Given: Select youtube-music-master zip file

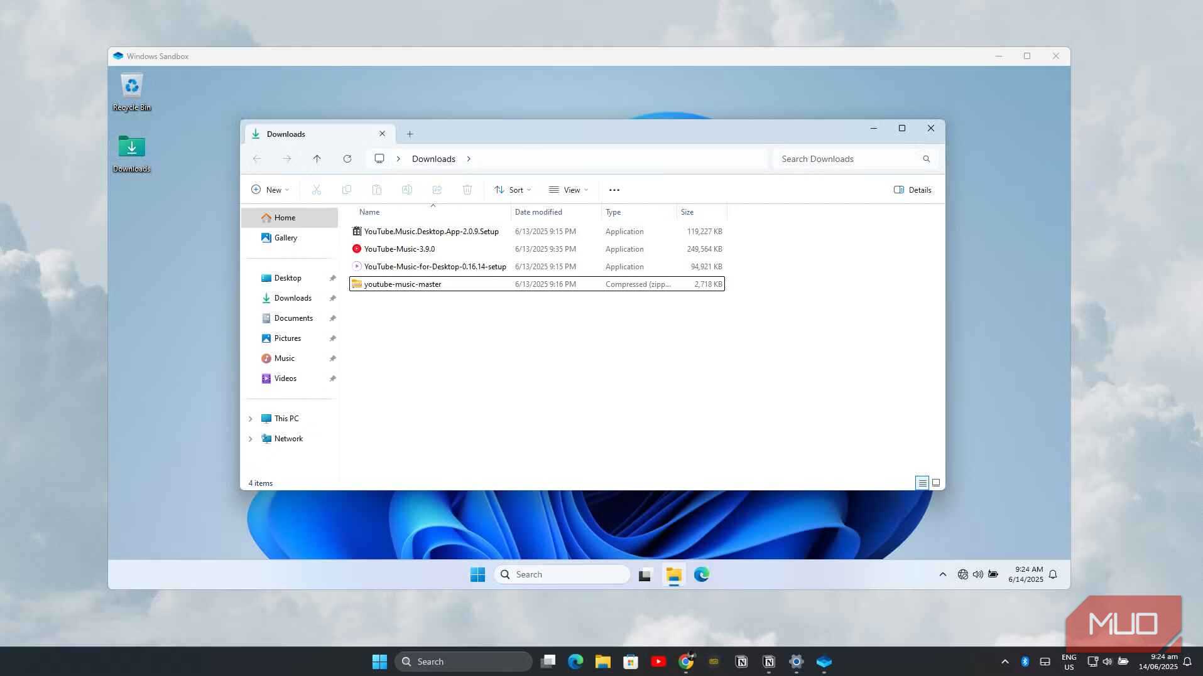Looking at the screenshot, I should 537,284.
